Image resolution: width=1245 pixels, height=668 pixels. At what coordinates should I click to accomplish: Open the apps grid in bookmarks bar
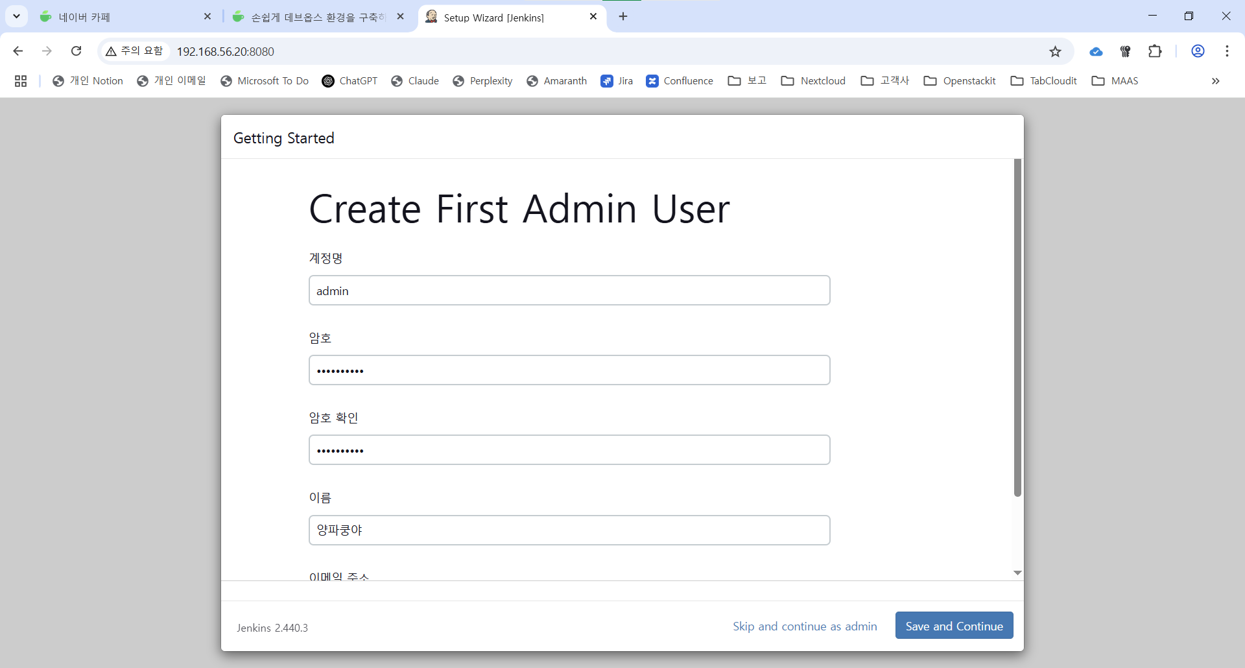pos(21,81)
